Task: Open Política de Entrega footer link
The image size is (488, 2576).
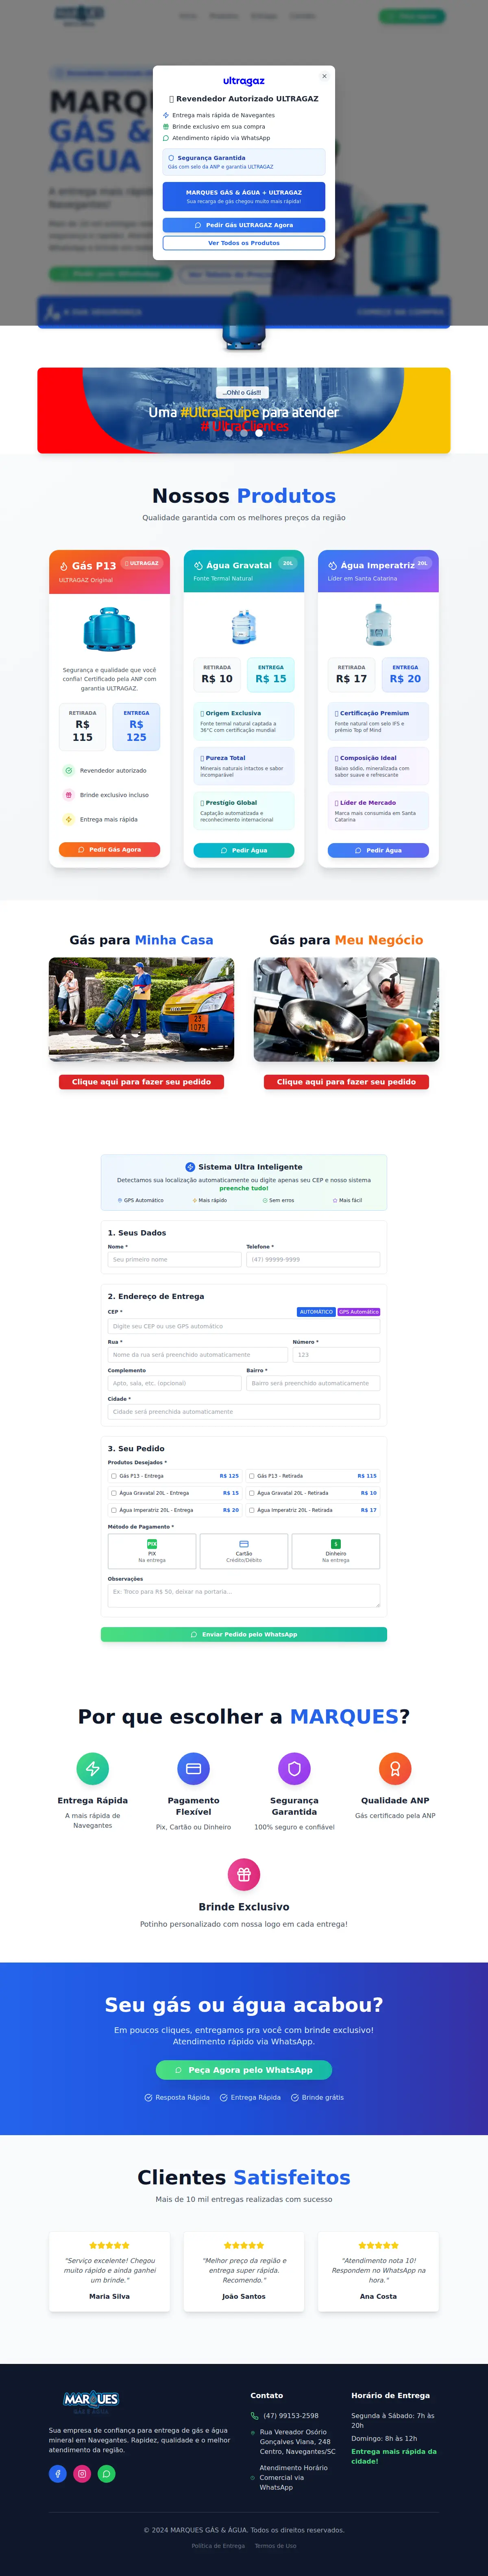Action: coord(218,2546)
